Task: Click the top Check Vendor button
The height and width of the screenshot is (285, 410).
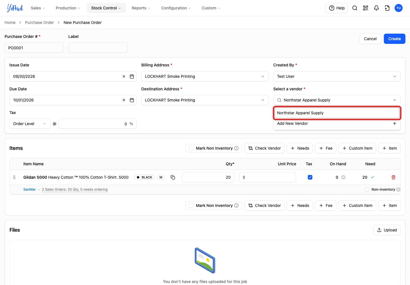Action: point(265,148)
